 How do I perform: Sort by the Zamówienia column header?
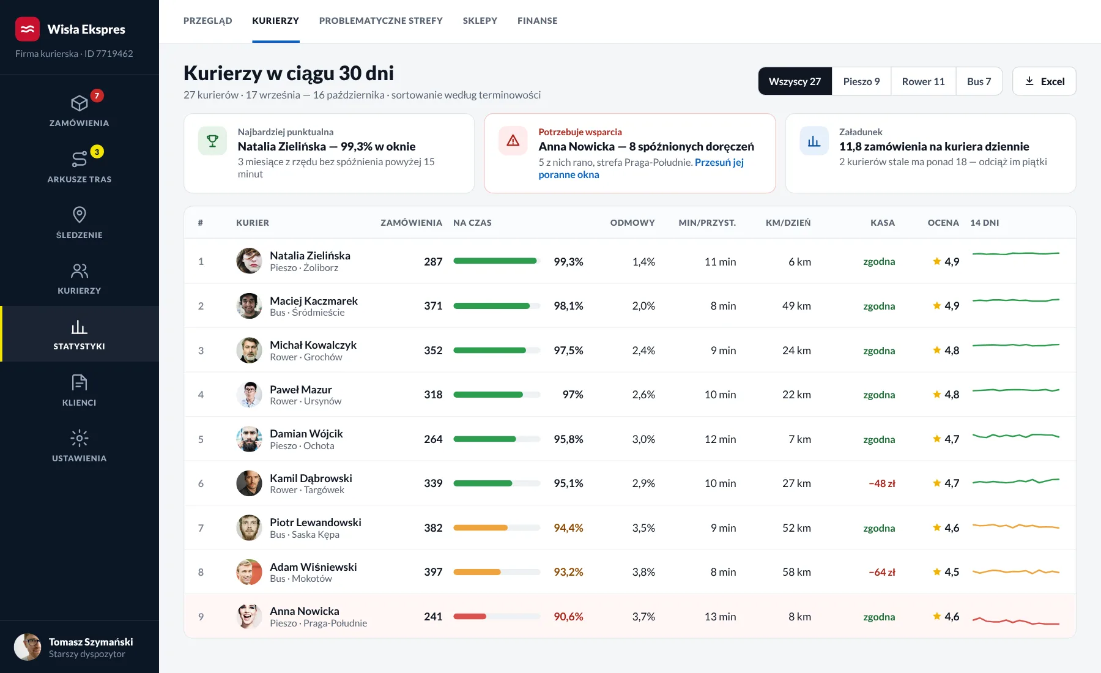[x=411, y=223]
